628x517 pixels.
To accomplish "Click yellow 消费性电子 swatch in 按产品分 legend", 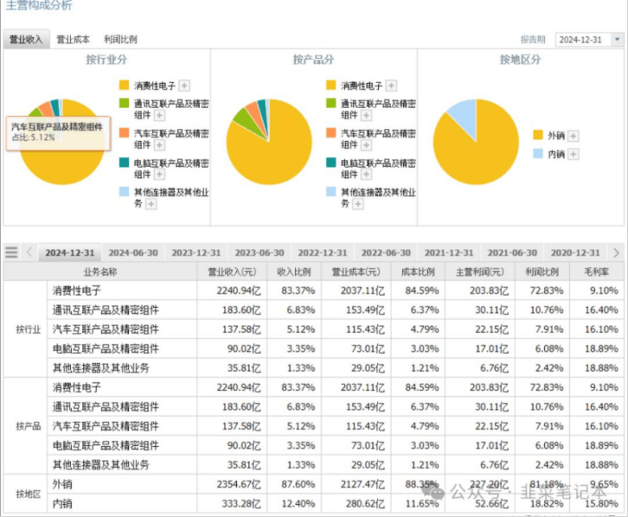I will 330,85.
